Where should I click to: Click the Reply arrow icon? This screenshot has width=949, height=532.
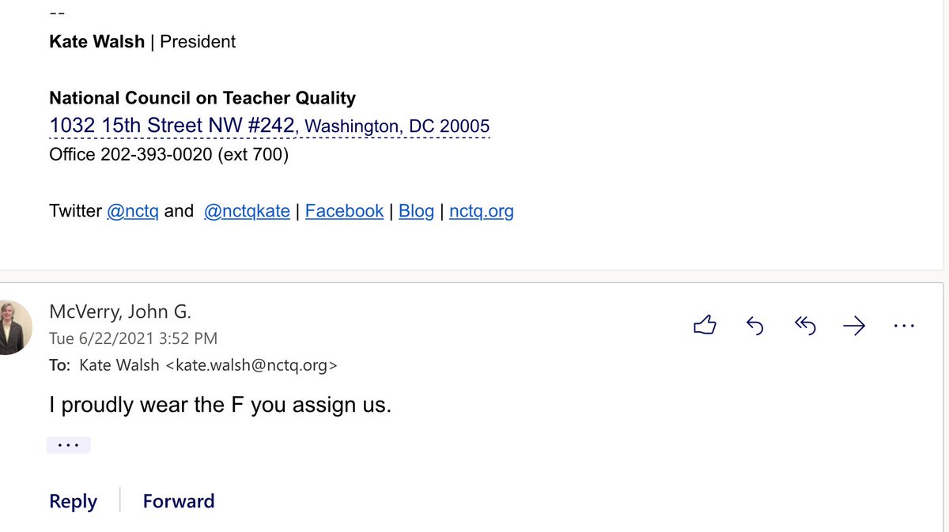pyautogui.click(x=754, y=325)
